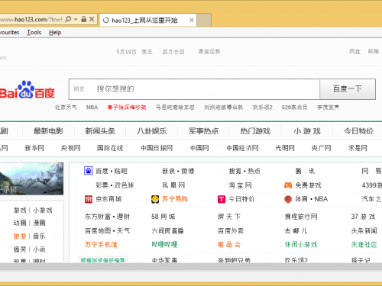382x286 pixels.
Task: Click the 百度一下 search button
Action: coord(348,89)
